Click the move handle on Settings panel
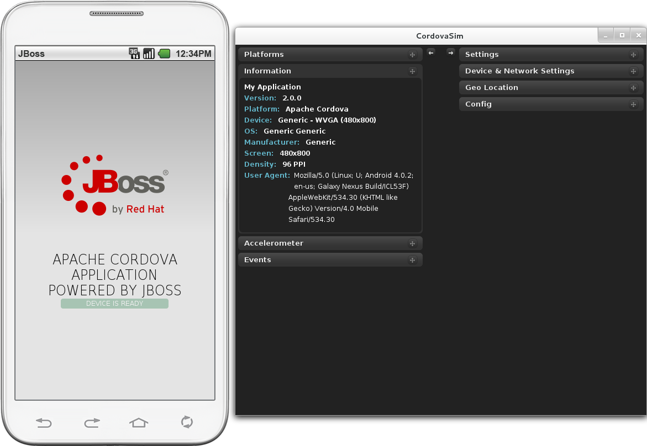 pyautogui.click(x=633, y=55)
